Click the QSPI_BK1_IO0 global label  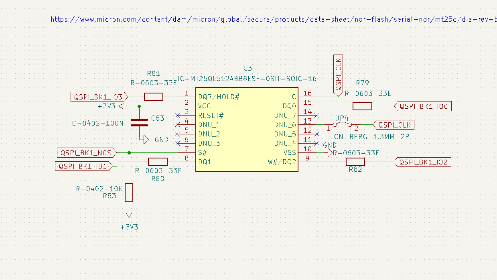pyautogui.click(x=423, y=106)
